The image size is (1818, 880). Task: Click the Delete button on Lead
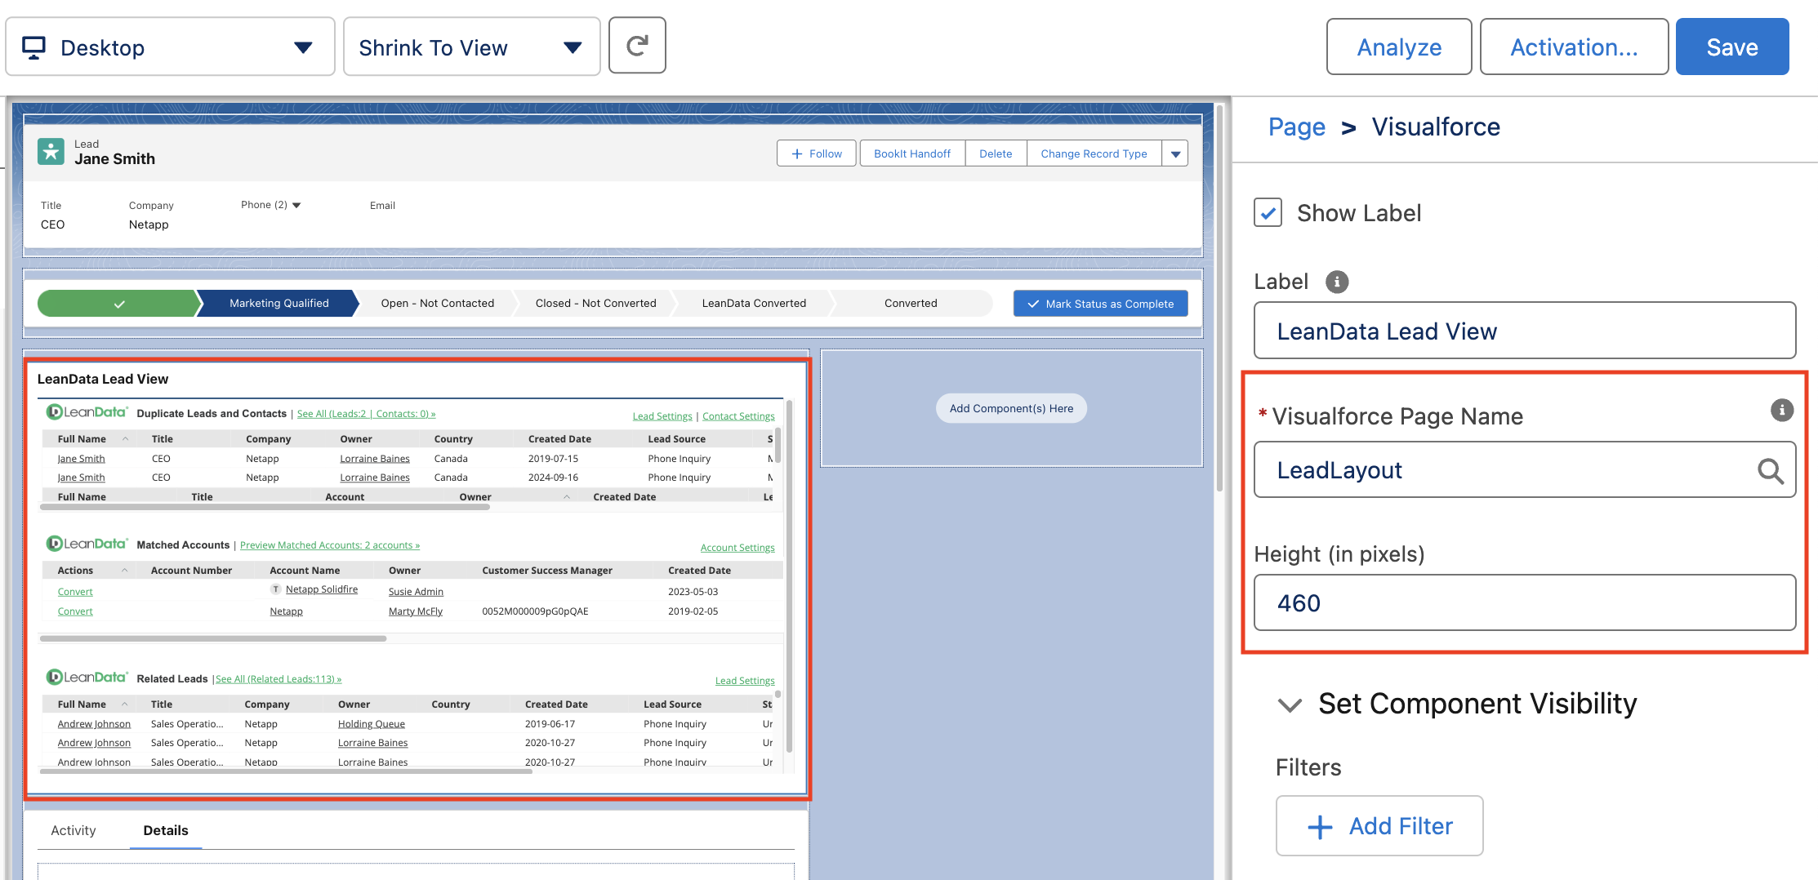tap(996, 153)
